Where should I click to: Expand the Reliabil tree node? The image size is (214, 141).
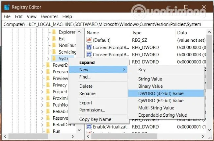coord(42,111)
